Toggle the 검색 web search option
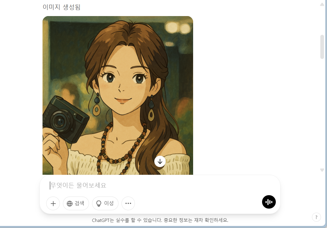 (76, 203)
